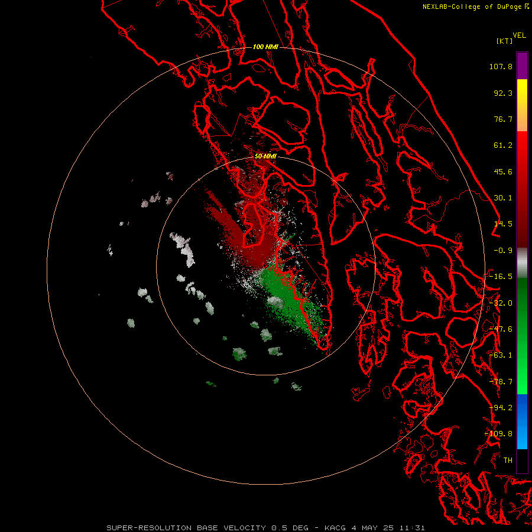Click the TH legend label
532x532 pixels.
coord(508,460)
